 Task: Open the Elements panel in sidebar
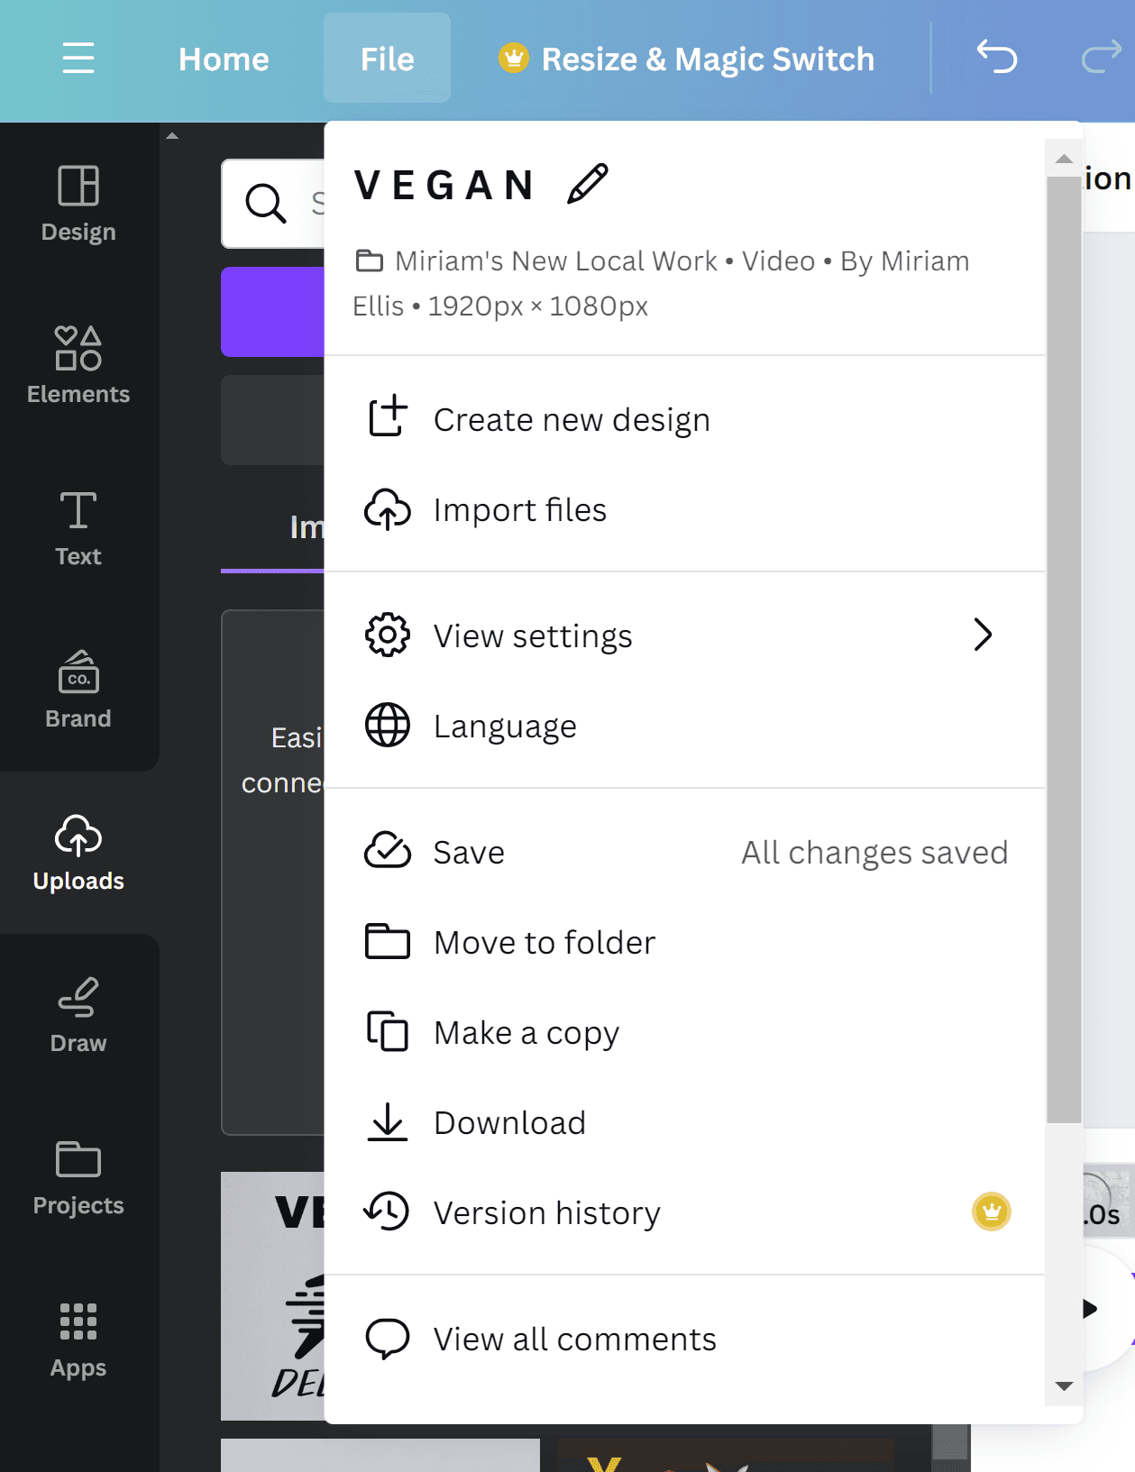(78, 365)
